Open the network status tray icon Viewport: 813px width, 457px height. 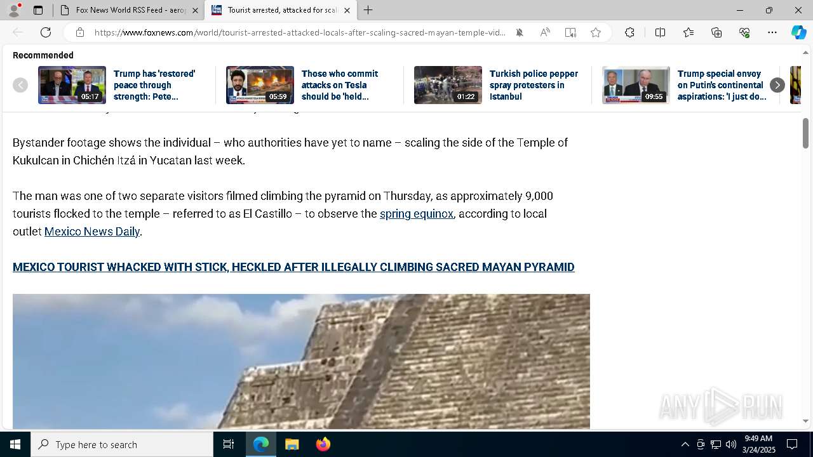coord(716,444)
